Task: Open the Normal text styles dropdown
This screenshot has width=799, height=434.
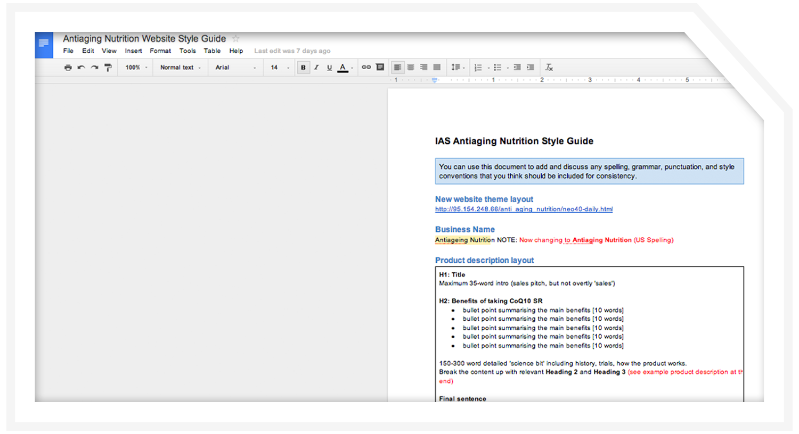Action: pyautogui.click(x=181, y=68)
